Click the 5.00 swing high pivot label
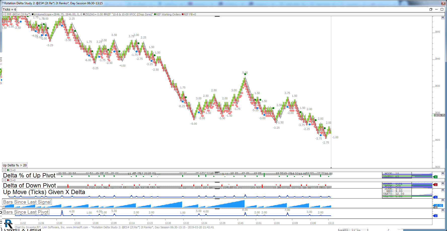This screenshot has height=231, width=447. click(x=245, y=73)
